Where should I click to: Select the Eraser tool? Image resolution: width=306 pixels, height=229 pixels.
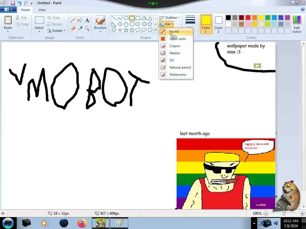(73, 28)
